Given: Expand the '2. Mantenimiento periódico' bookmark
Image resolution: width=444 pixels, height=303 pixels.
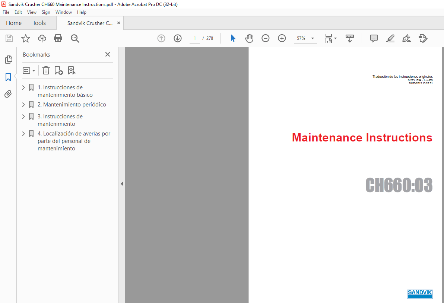Looking at the screenshot, I should click(23, 105).
